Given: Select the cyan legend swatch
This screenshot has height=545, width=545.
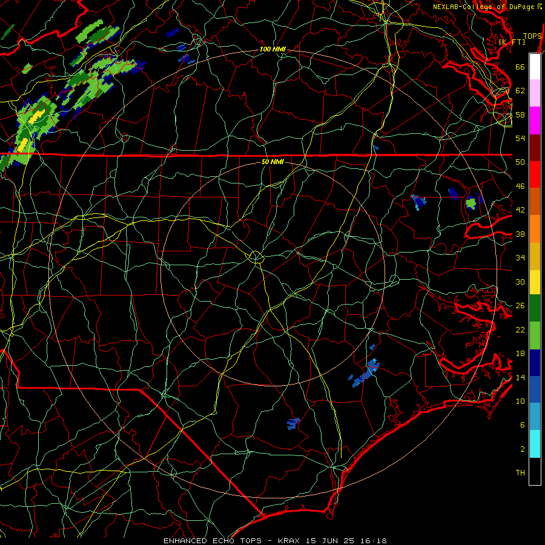Looking at the screenshot, I should [x=535, y=444].
